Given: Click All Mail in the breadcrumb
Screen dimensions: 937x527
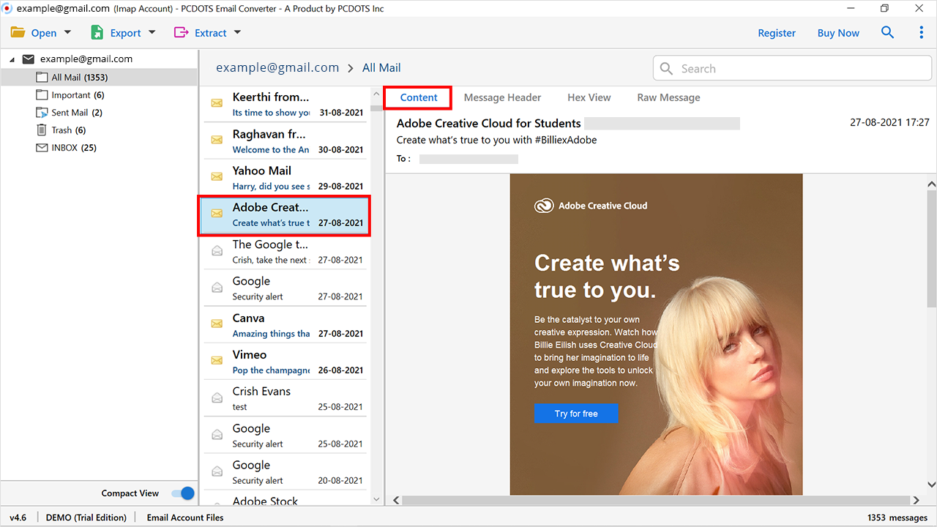Looking at the screenshot, I should click(x=381, y=67).
